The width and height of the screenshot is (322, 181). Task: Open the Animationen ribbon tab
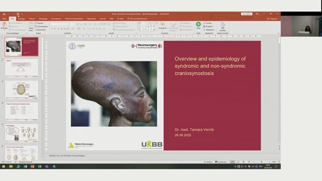[56, 19]
